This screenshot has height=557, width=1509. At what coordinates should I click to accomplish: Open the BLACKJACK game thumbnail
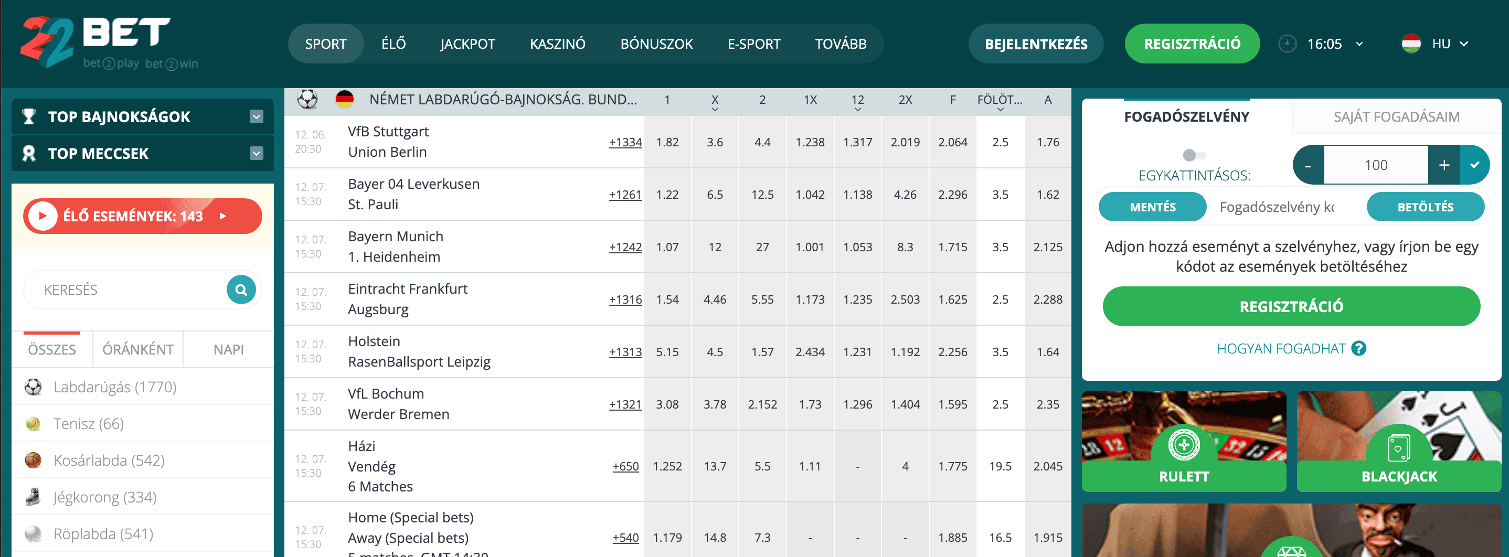pyautogui.click(x=1399, y=442)
